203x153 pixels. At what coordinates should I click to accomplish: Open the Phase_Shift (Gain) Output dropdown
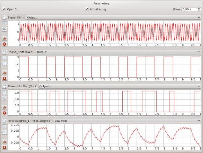pyautogui.click(x=119, y=52)
